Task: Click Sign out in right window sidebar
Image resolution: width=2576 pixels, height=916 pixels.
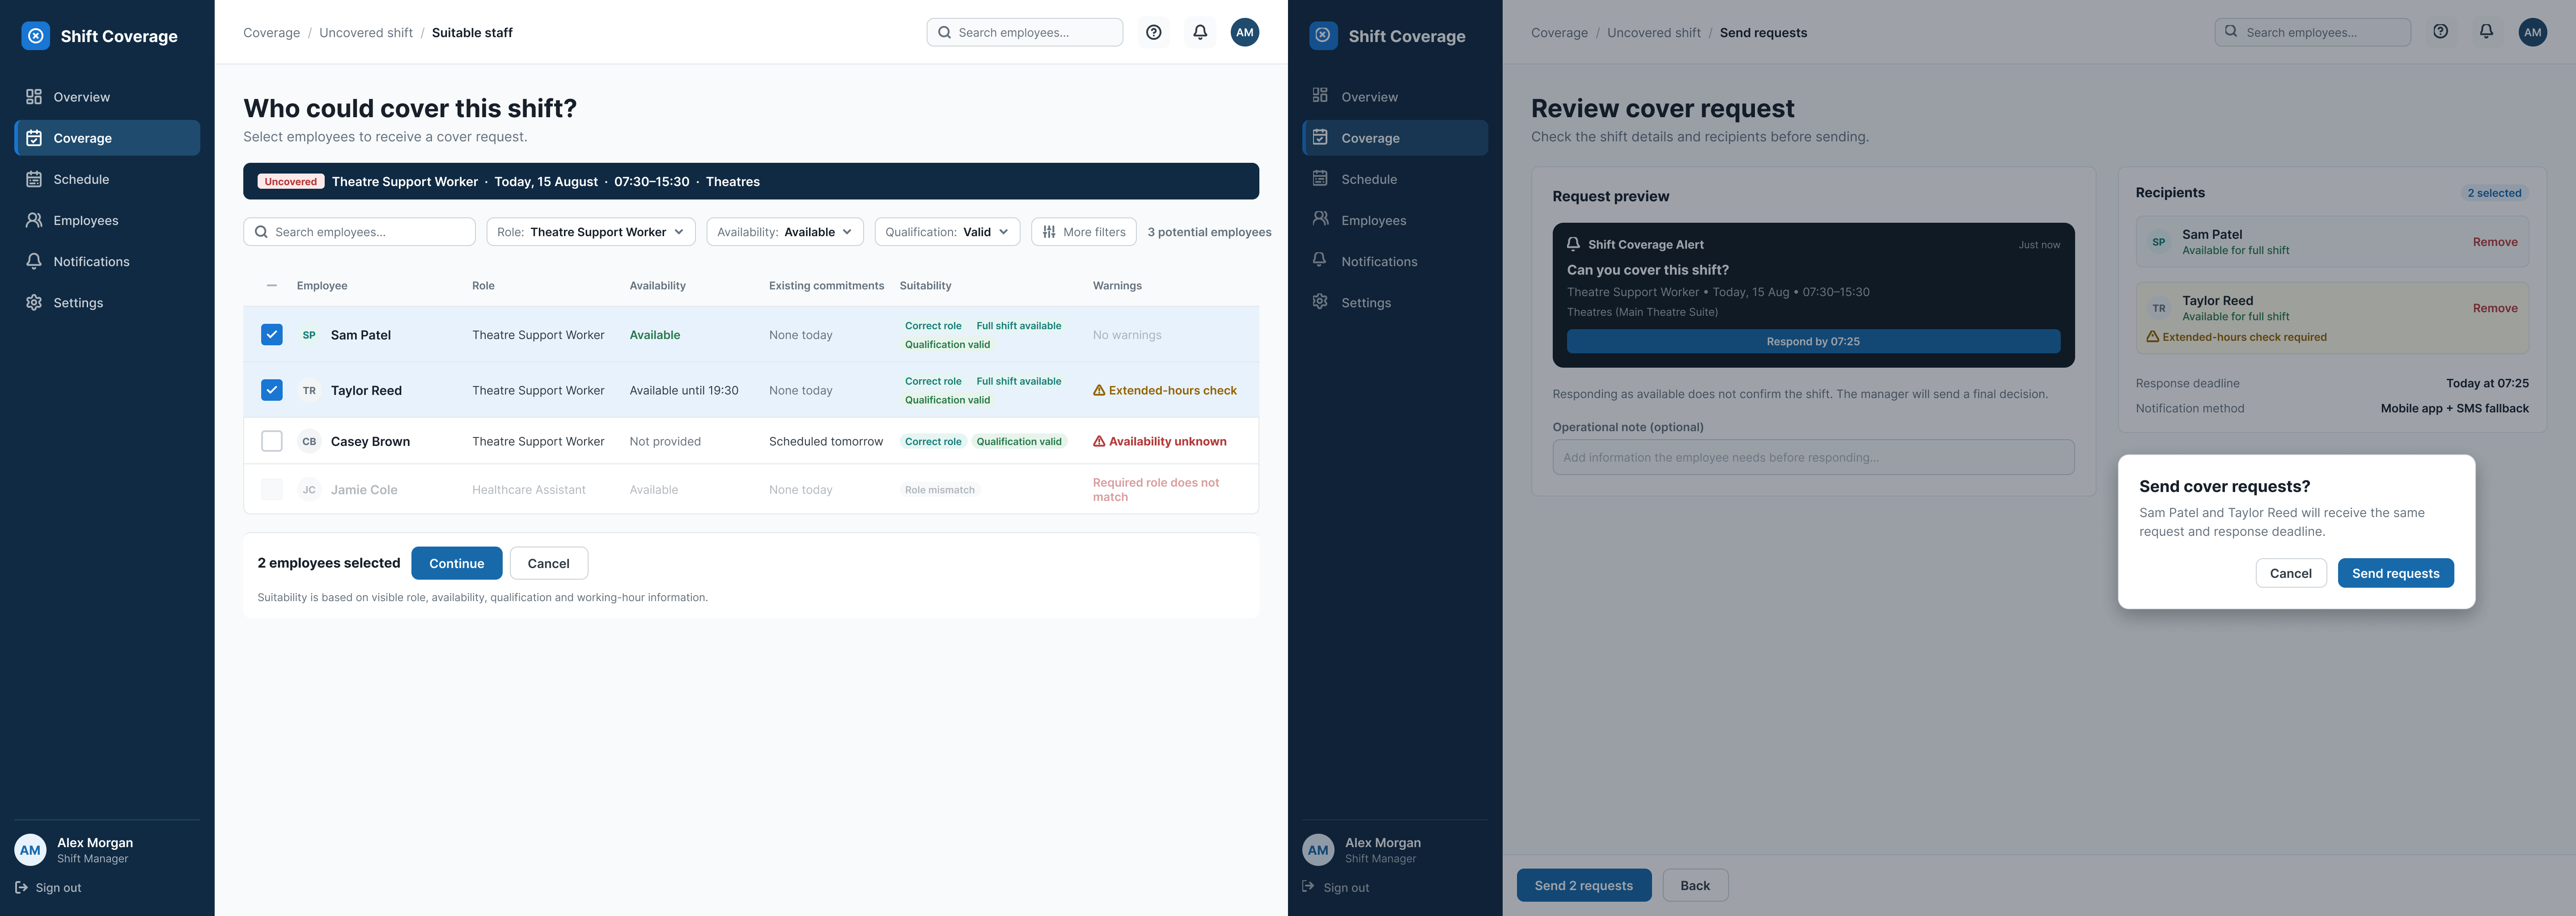Action: [1336, 887]
